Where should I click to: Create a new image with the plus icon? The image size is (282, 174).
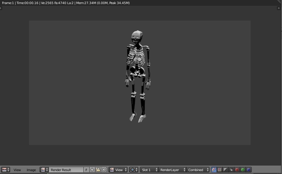coord(92,170)
